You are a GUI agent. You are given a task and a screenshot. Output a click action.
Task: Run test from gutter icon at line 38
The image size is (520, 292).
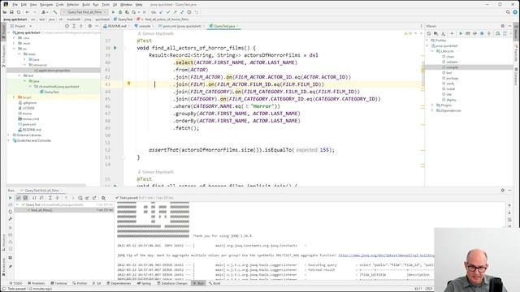click(115, 48)
